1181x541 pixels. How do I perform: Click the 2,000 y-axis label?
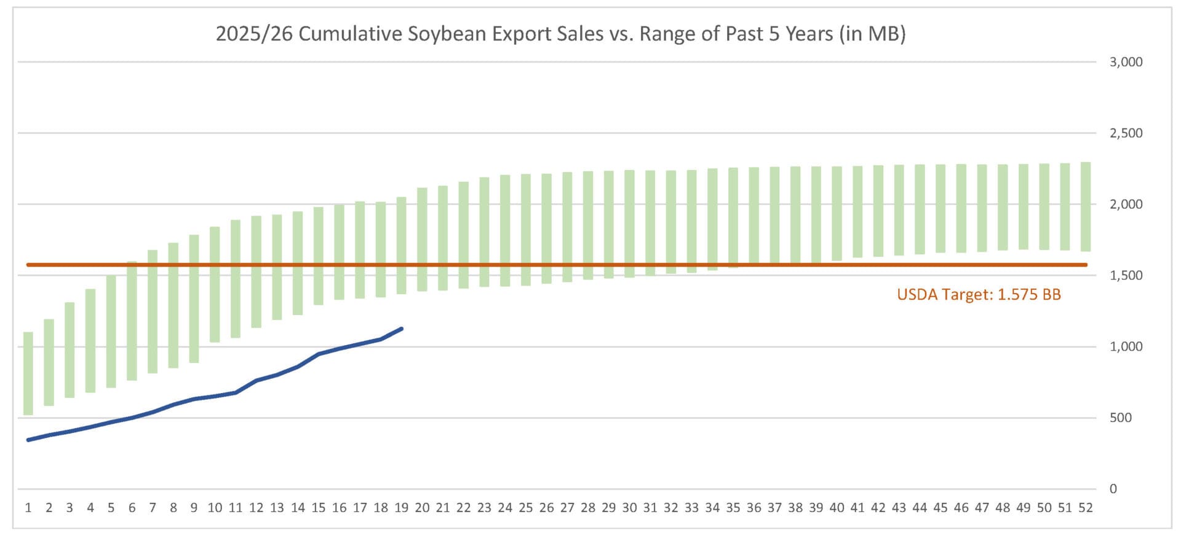click(1126, 204)
